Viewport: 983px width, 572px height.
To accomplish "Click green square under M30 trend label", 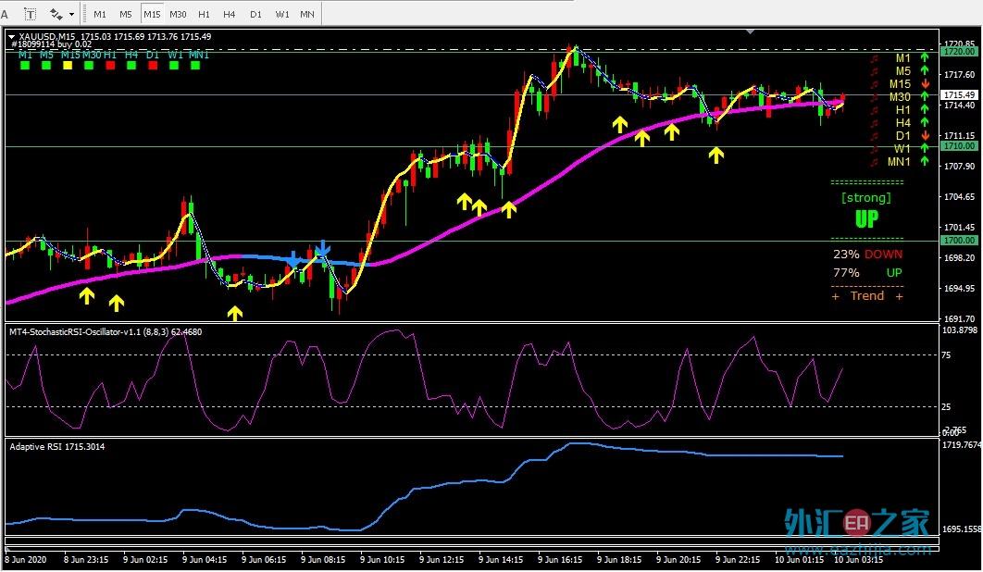I will click(89, 65).
